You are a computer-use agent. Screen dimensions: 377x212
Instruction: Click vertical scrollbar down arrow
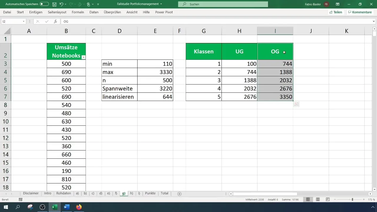(375, 189)
